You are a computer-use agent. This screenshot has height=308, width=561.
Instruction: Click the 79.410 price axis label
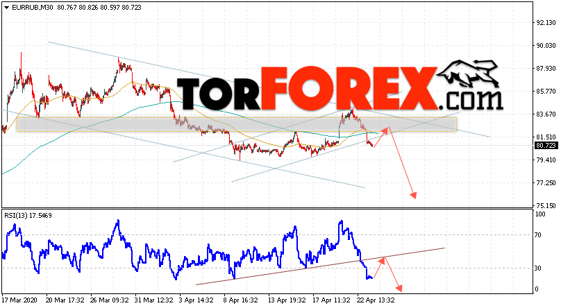[x=546, y=160]
